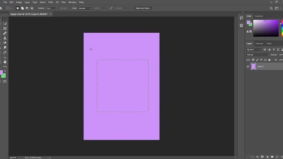
Task: Add a layer style with fx icon
Action: point(257,157)
